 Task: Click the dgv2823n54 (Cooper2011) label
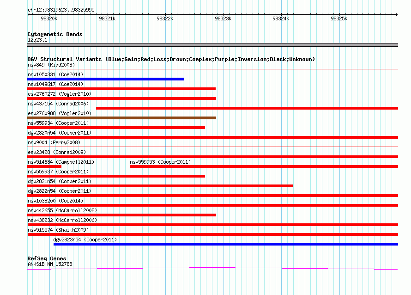point(85,240)
